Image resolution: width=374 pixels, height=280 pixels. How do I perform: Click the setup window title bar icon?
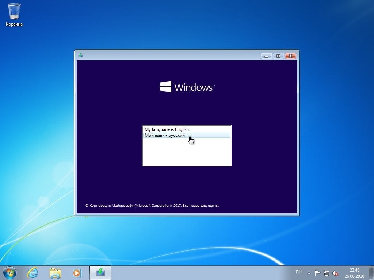(x=80, y=55)
